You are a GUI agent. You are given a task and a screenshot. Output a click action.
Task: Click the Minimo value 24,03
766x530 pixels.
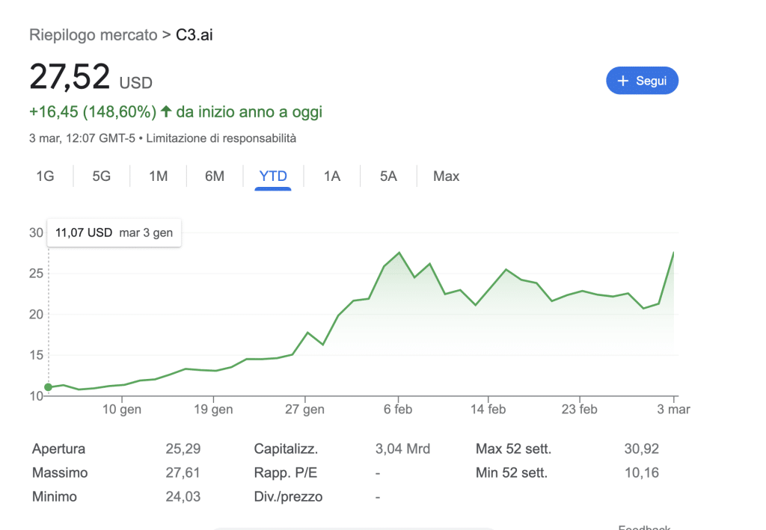tap(183, 497)
